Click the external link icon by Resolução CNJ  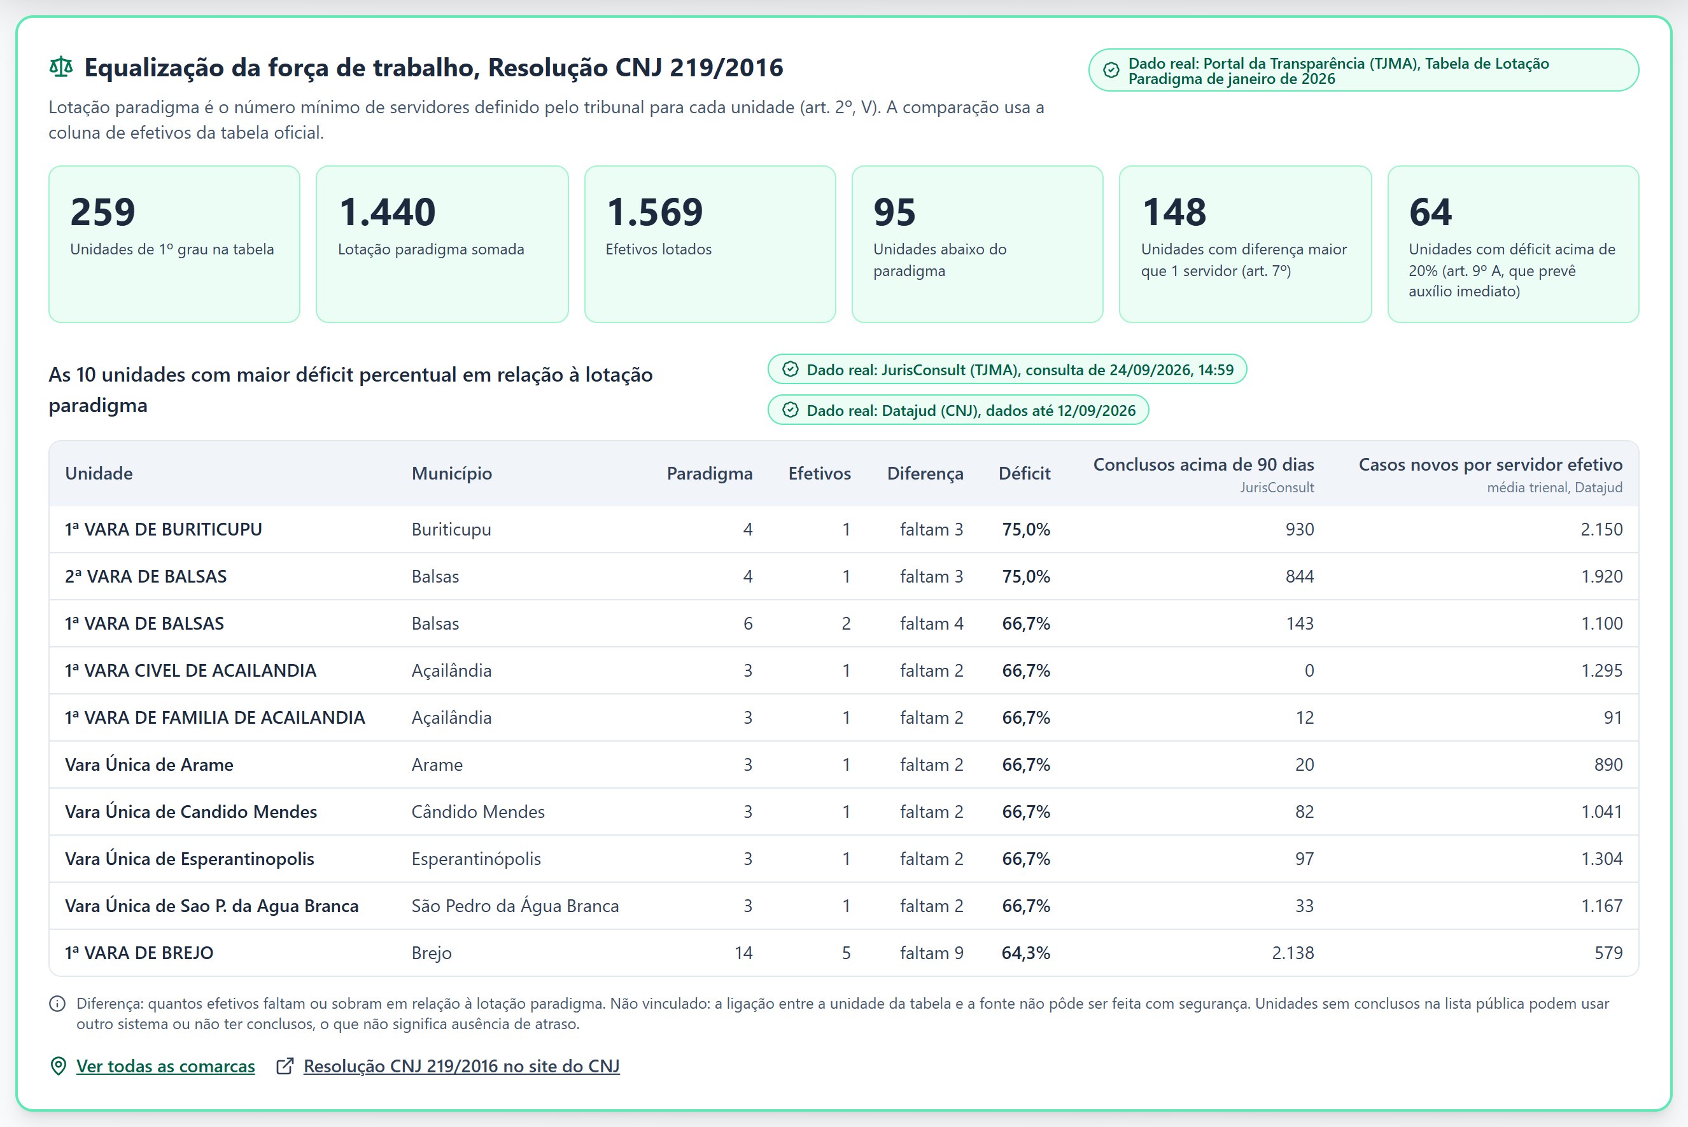(285, 1066)
